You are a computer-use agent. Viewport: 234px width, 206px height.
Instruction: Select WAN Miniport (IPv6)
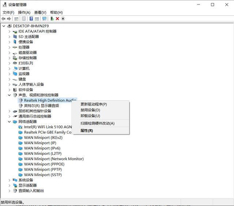[42, 148]
